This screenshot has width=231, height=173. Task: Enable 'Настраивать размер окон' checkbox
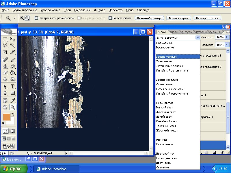[36, 18]
